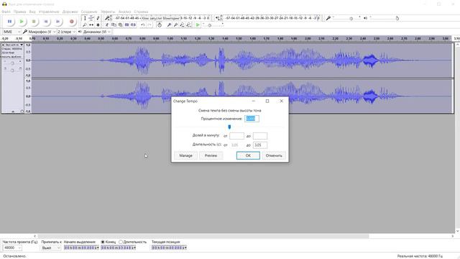Select the Envelope tool
Screen dimensions: 460x259
click(x=91, y=18)
